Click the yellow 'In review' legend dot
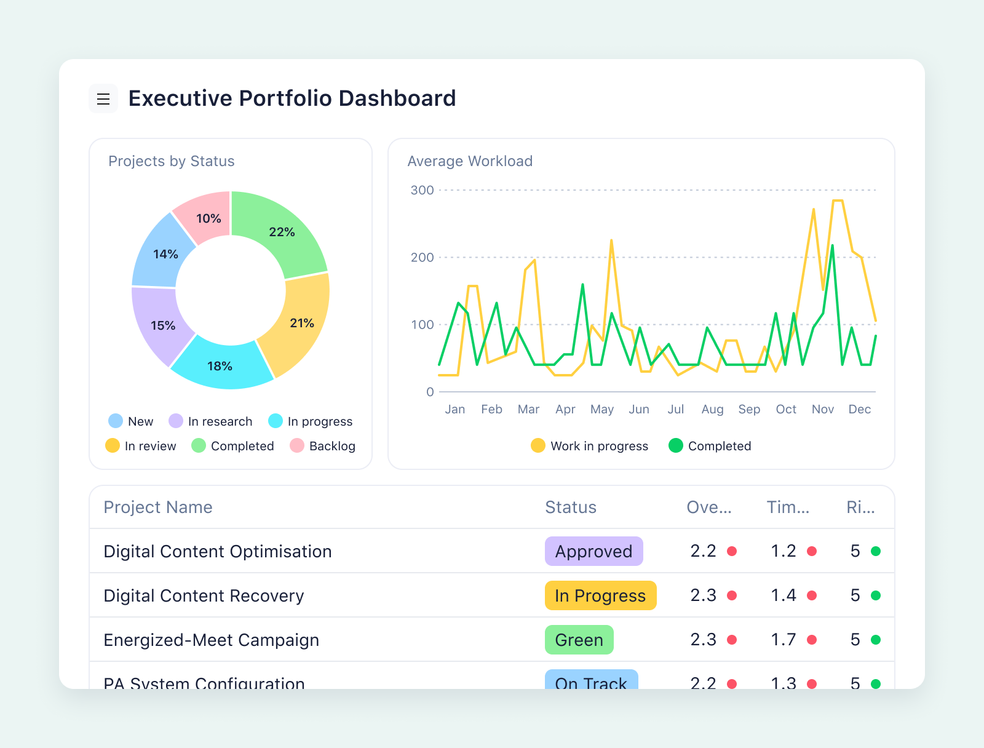Image resolution: width=984 pixels, height=748 pixels. pyautogui.click(x=112, y=446)
